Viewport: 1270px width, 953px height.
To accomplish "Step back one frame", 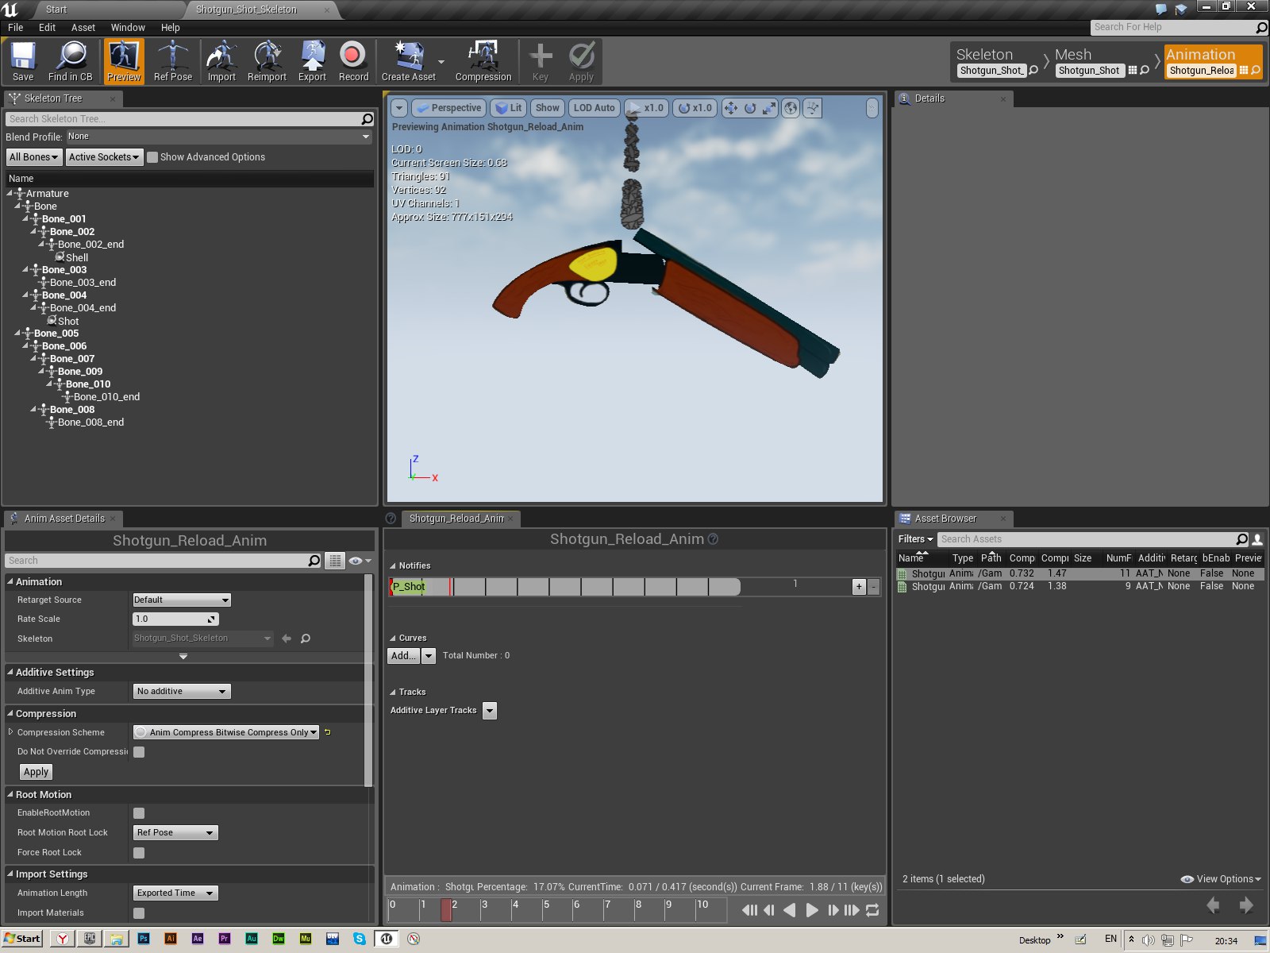I will click(x=768, y=910).
